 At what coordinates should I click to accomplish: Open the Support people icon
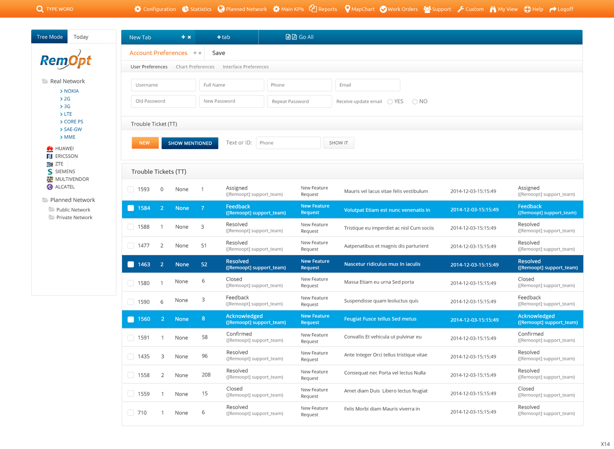click(x=427, y=9)
